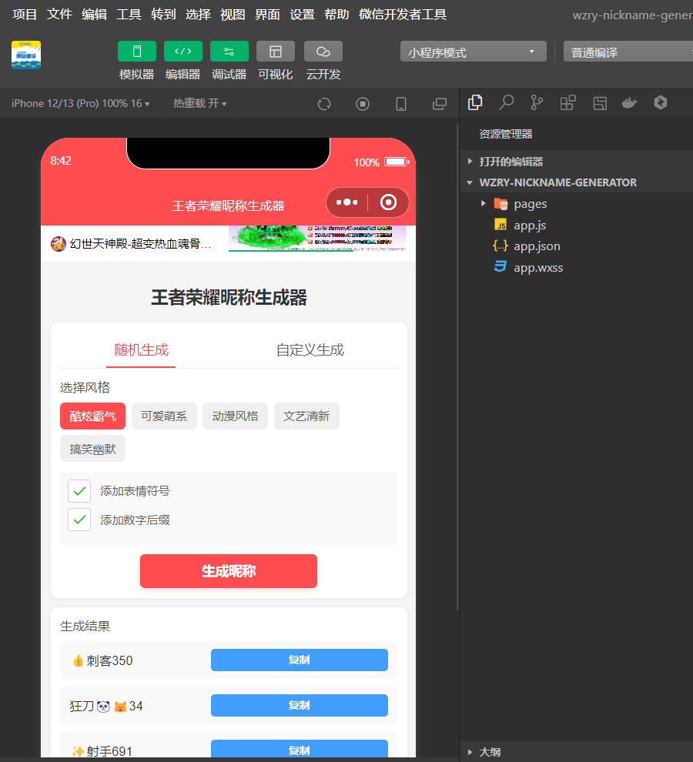Open the app.js file

point(530,225)
